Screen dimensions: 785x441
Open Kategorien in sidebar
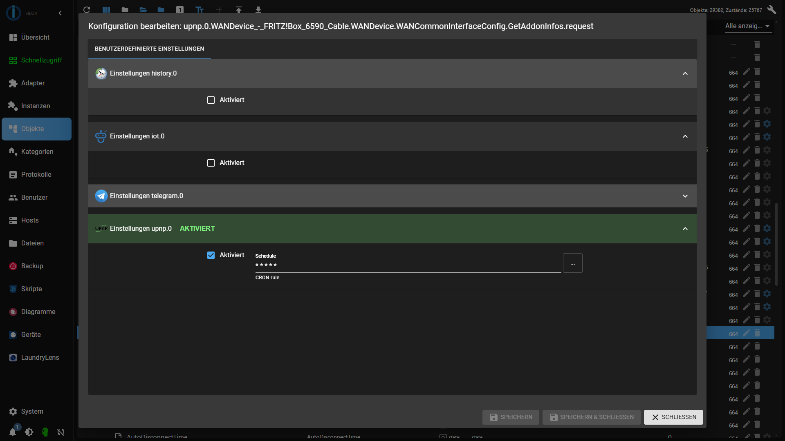(x=36, y=151)
